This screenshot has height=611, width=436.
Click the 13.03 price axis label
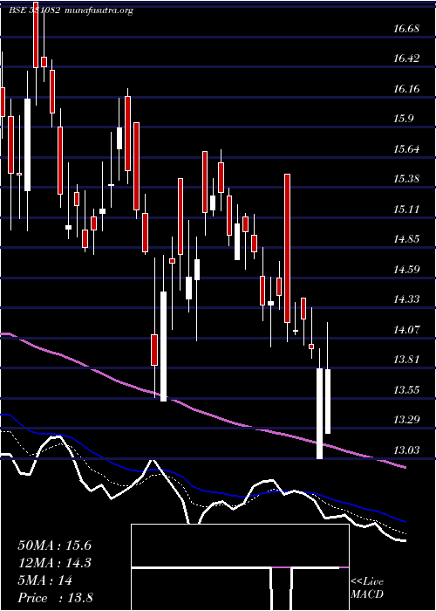click(x=406, y=450)
